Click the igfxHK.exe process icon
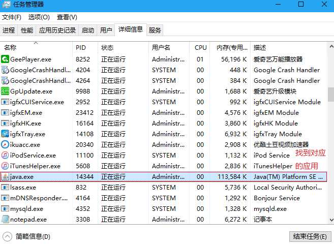 5,123
